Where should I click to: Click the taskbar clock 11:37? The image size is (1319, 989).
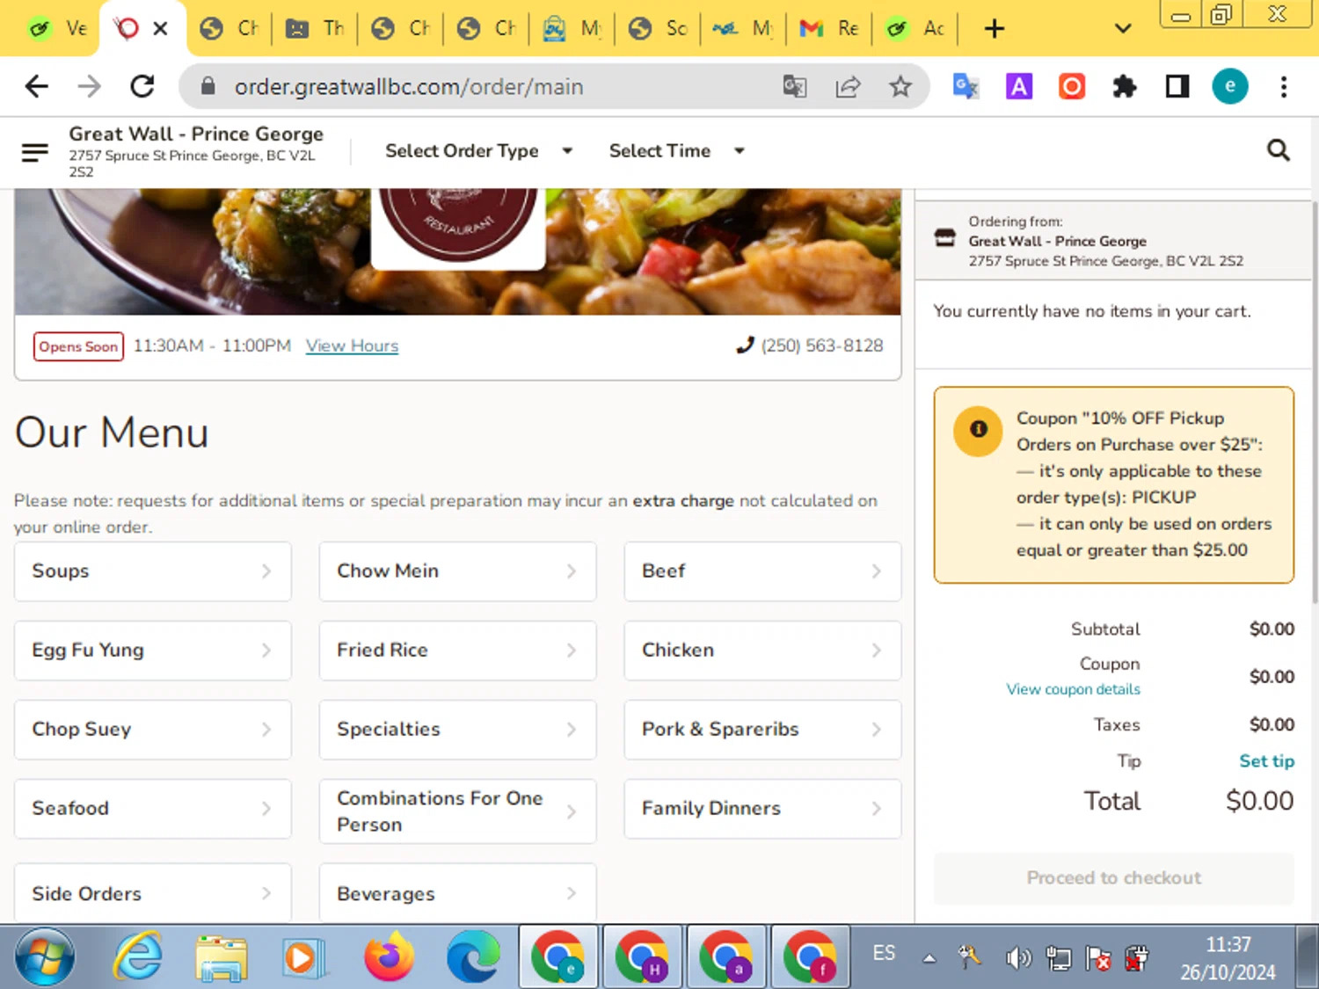(1228, 945)
